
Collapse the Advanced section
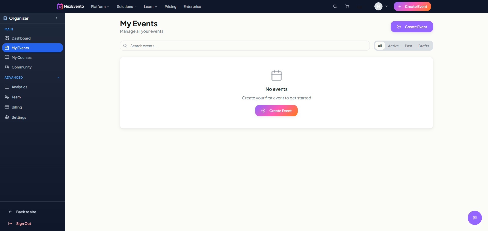pos(58,78)
